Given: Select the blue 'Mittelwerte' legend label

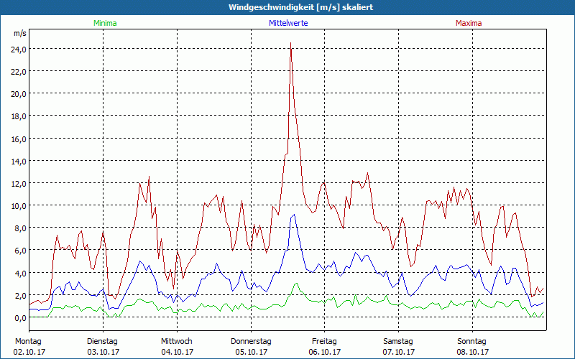Looking at the screenshot, I should click(288, 23).
